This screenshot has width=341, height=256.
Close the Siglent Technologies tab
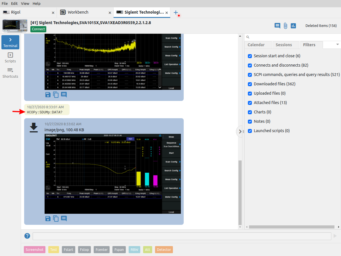(167, 13)
